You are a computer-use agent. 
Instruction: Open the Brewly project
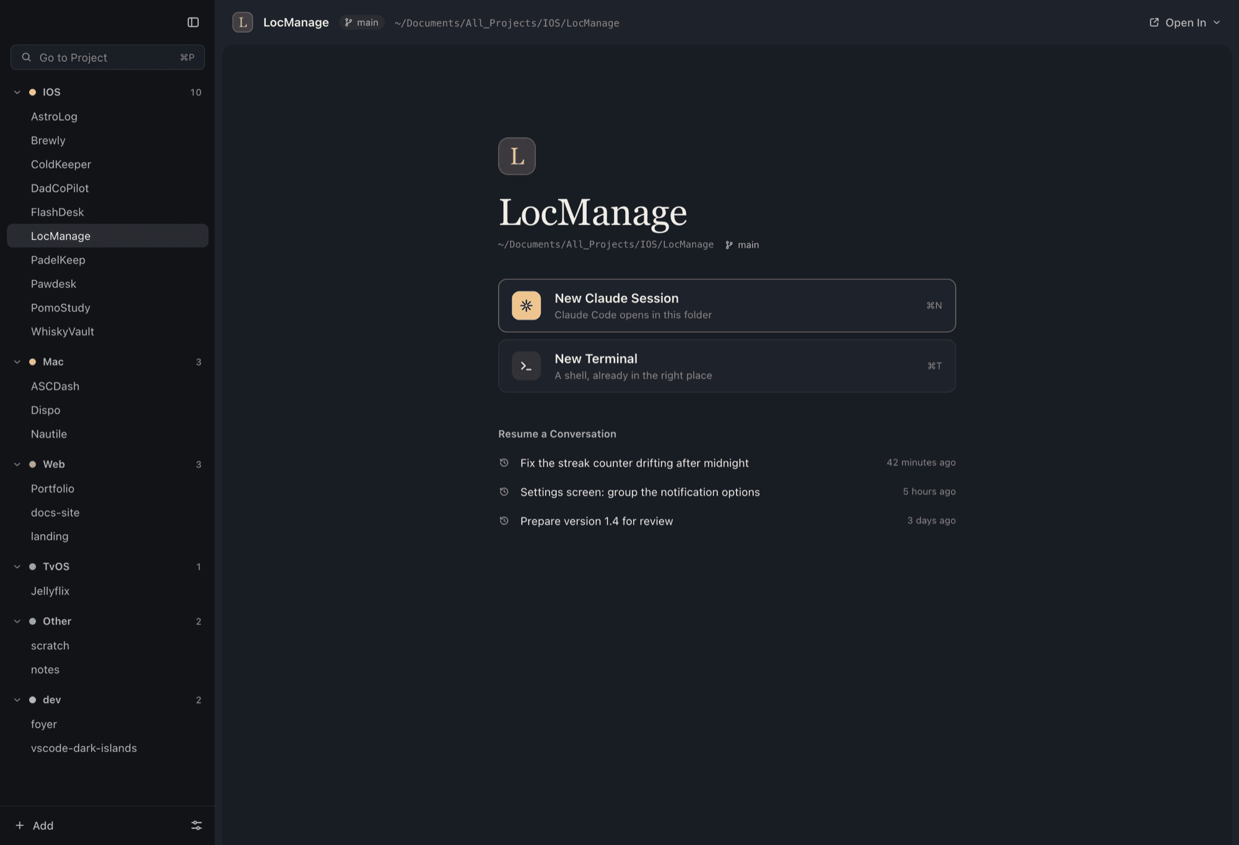[108, 141]
